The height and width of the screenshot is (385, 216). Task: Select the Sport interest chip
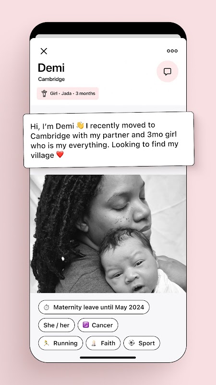(142, 343)
